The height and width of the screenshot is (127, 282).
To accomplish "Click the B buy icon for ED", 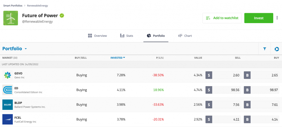I will 247,90.
